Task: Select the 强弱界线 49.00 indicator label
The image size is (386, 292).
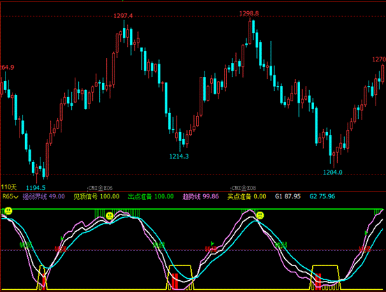Action: (x=43, y=196)
